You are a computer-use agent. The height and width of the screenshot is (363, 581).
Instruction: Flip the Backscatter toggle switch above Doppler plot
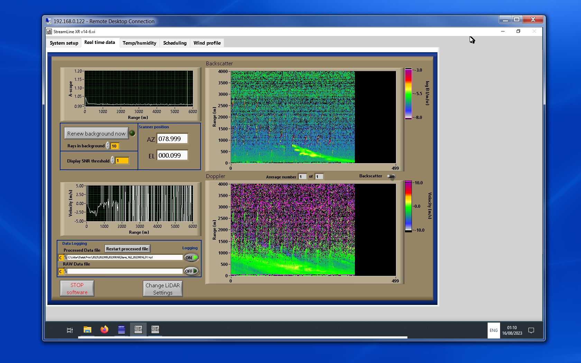coord(391,176)
